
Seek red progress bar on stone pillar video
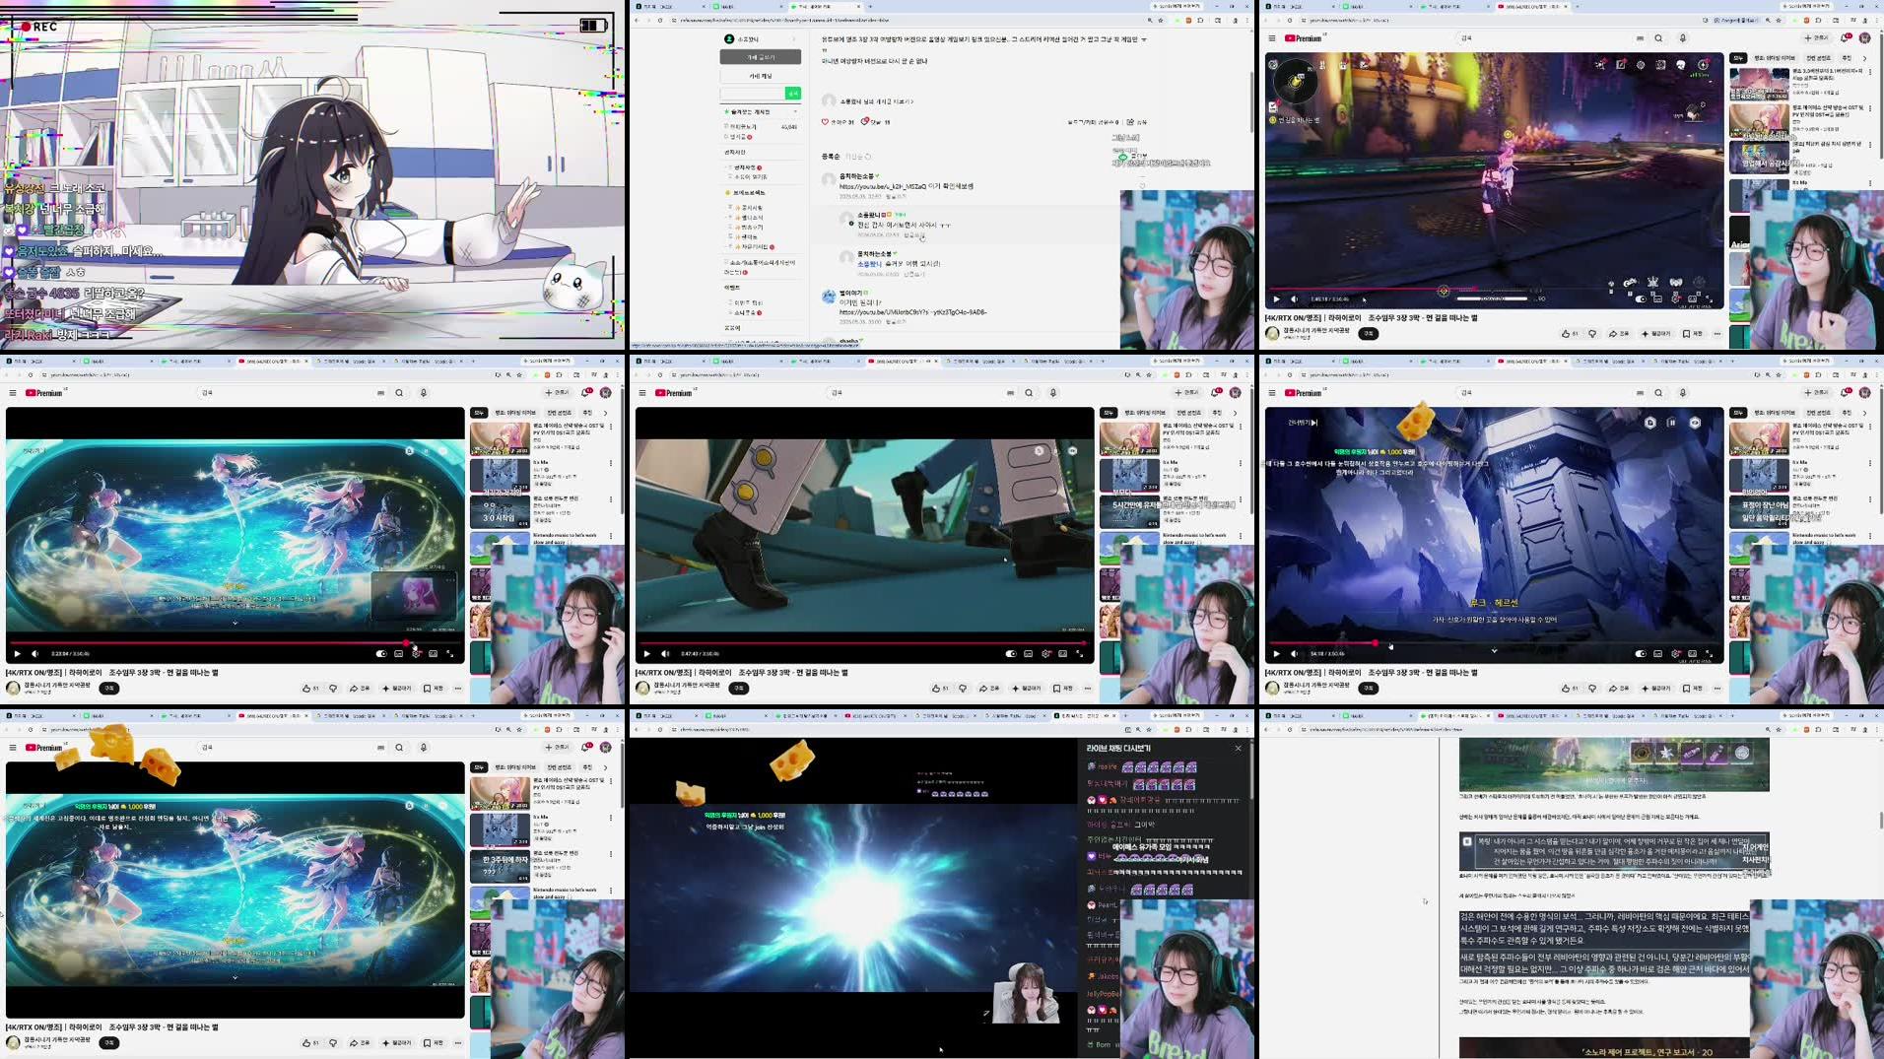point(1493,643)
